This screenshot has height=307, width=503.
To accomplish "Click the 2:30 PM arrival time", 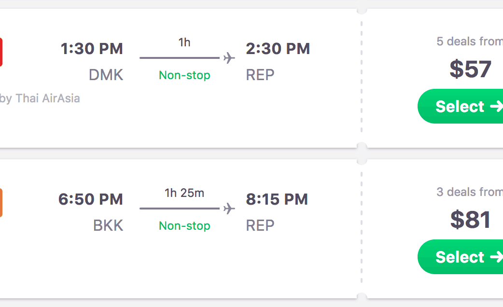I will (x=278, y=49).
